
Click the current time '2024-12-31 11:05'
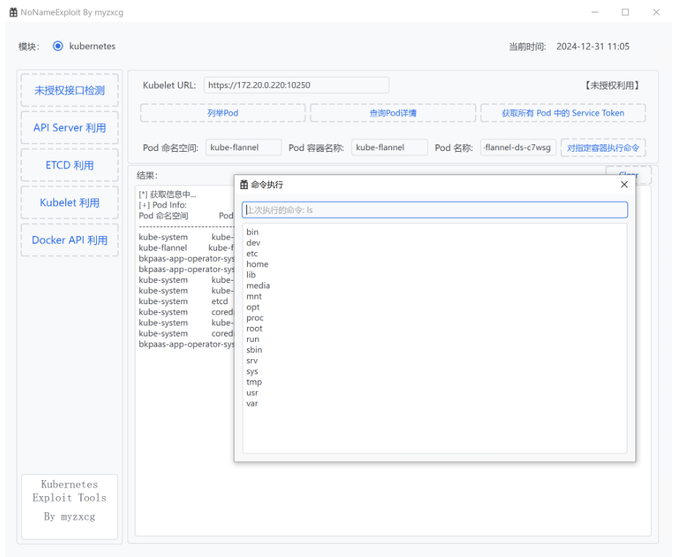(593, 46)
